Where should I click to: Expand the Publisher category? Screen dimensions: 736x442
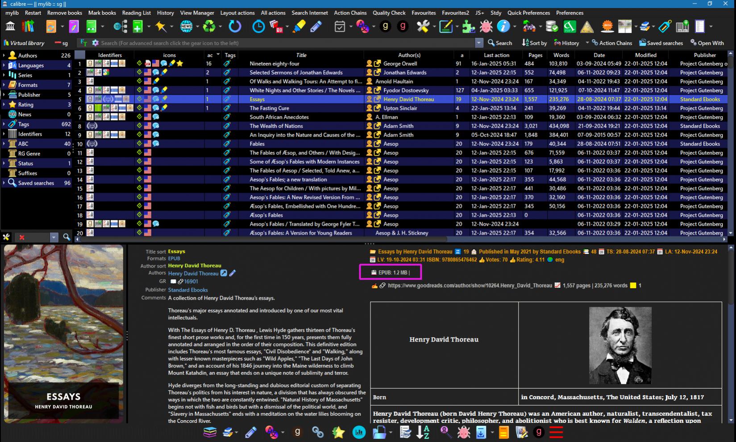4,95
